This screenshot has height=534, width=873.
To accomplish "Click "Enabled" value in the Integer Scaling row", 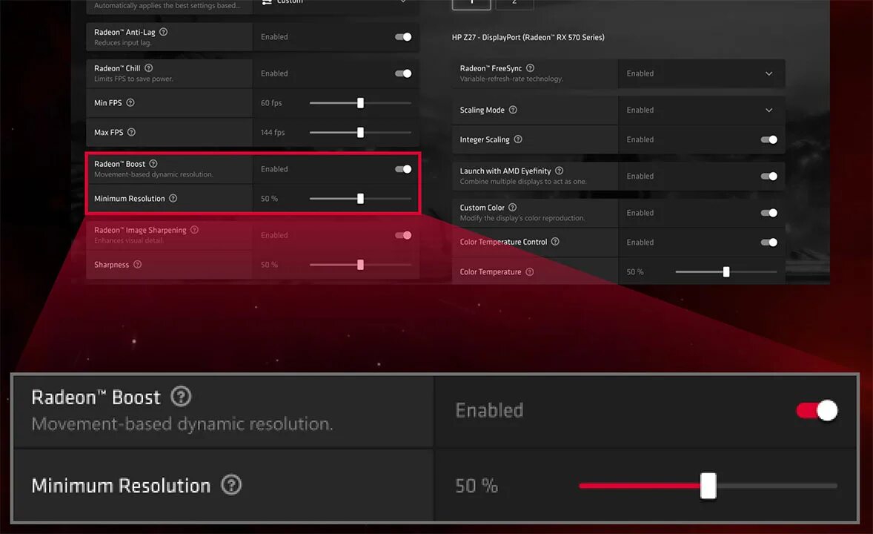I will [640, 140].
